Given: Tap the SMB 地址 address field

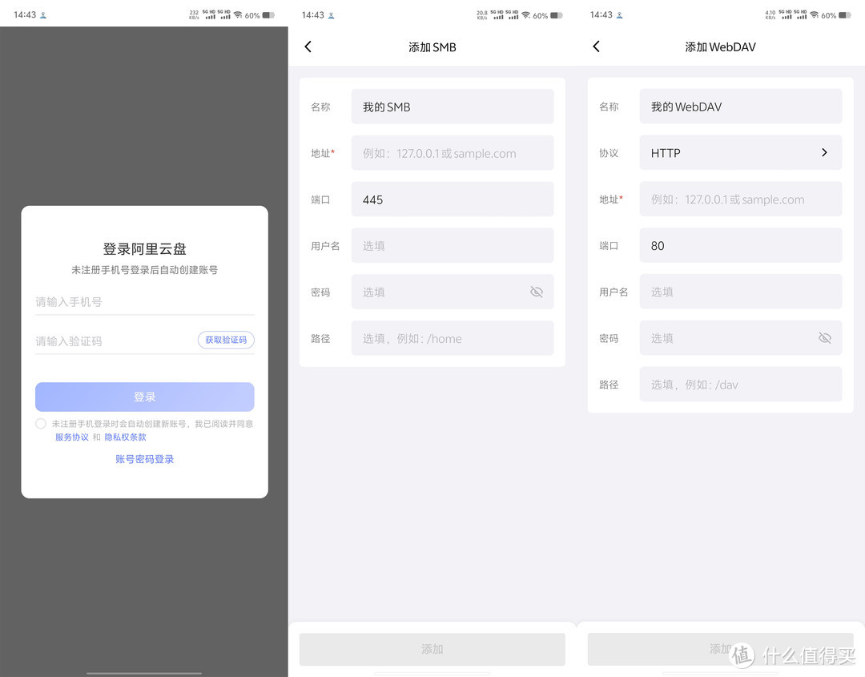Looking at the screenshot, I should pyautogui.click(x=452, y=152).
